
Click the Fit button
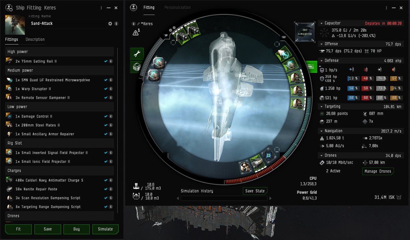[18, 229]
